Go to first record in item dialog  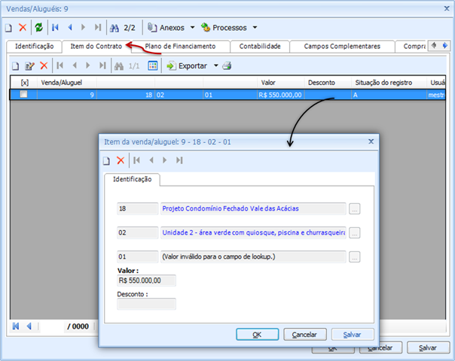[x=136, y=160]
